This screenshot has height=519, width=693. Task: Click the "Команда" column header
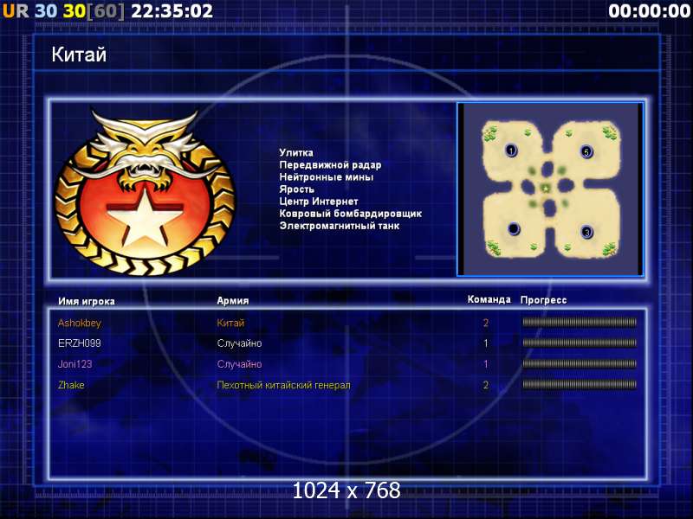click(489, 299)
